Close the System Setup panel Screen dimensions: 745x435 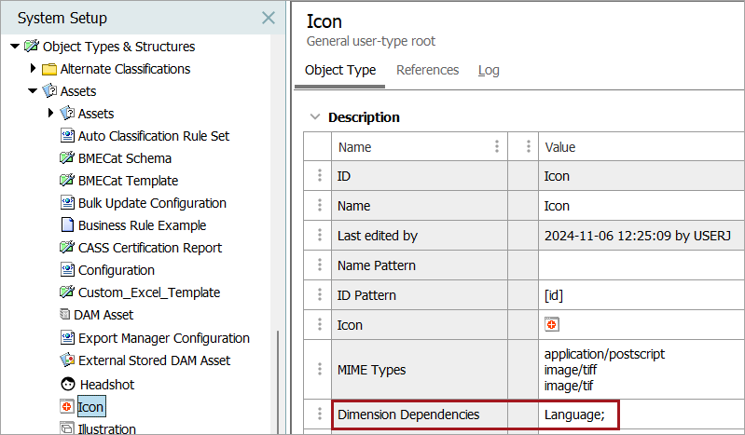pos(268,18)
